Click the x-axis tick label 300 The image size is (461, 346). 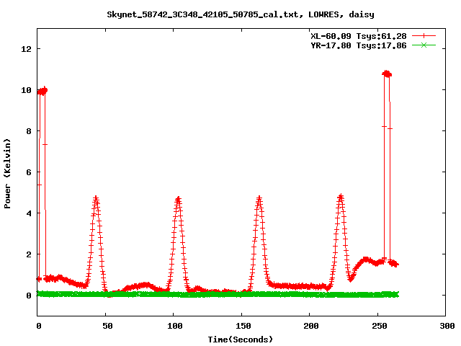447,326
